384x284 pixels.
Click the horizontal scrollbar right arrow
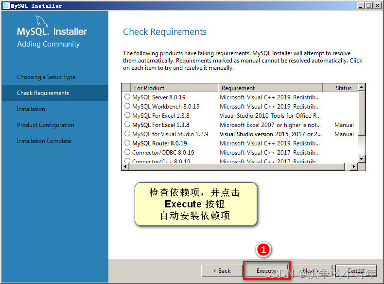coord(354,167)
